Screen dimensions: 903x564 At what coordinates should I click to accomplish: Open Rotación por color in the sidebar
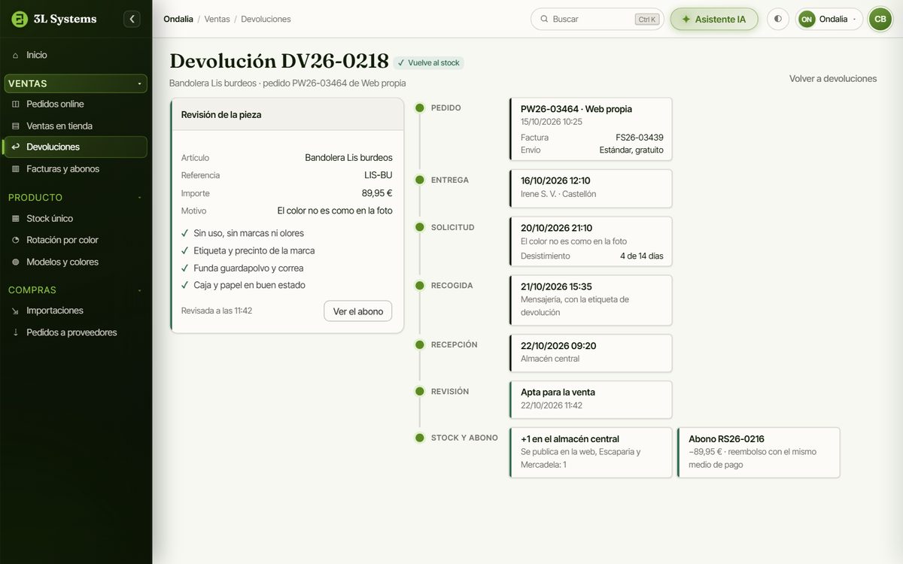pos(75,240)
